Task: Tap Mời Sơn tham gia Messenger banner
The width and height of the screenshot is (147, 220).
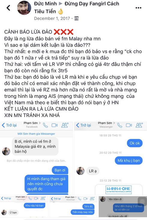Action: 36,134
